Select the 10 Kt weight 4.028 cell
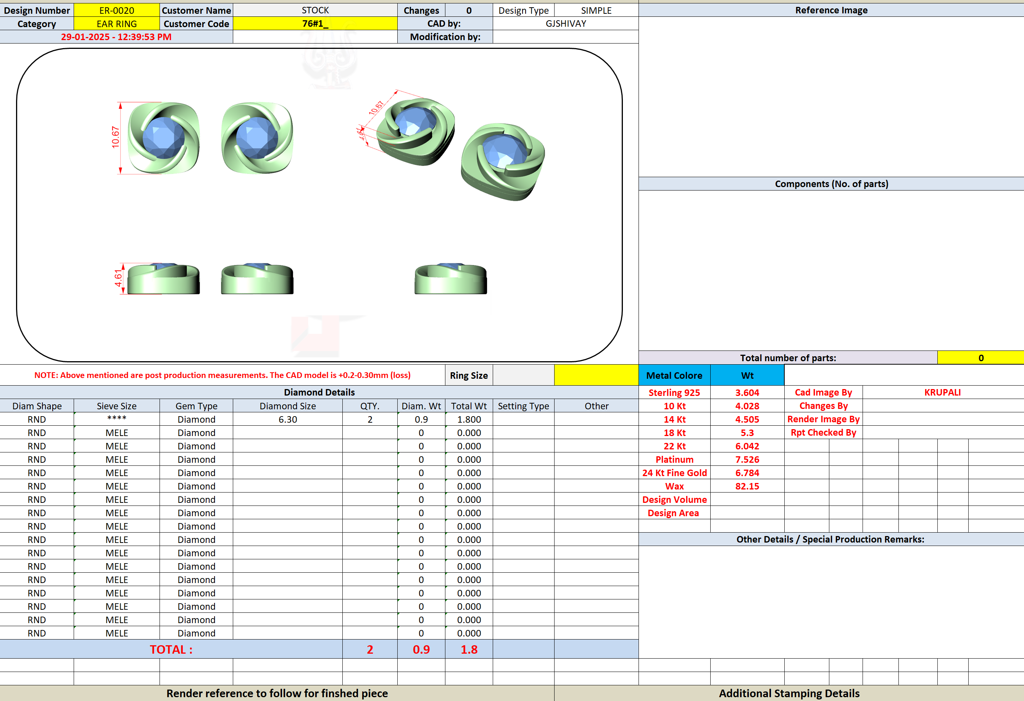 (747, 406)
